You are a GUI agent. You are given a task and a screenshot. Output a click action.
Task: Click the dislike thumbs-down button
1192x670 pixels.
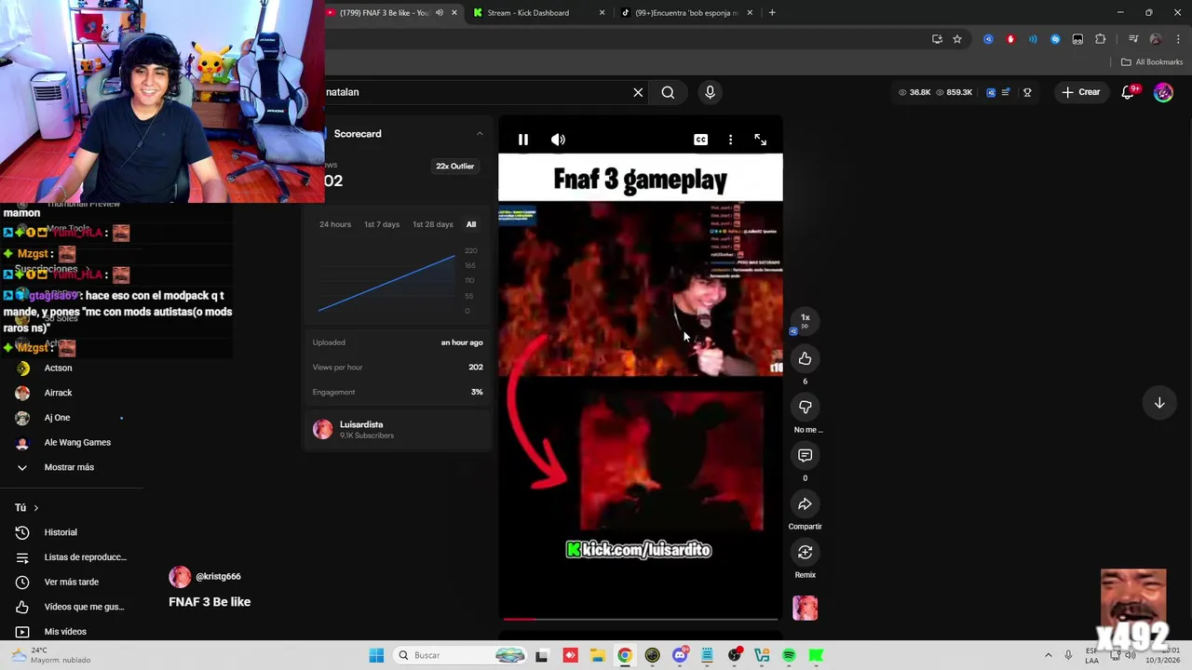[x=805, y=407]
